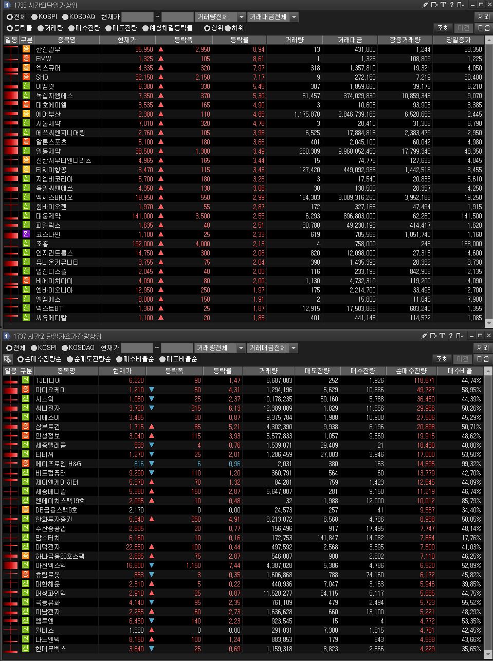
Task: Select KOSDAQ radio in window 1737
Action: (x=64, y=348)
